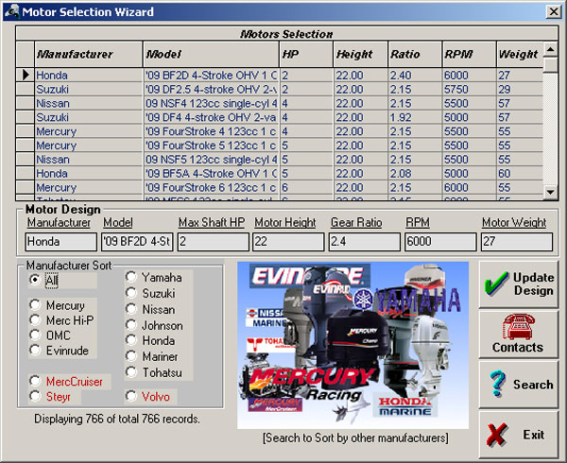
Task: Click the red X Exit icon
Action: (496, 435)
